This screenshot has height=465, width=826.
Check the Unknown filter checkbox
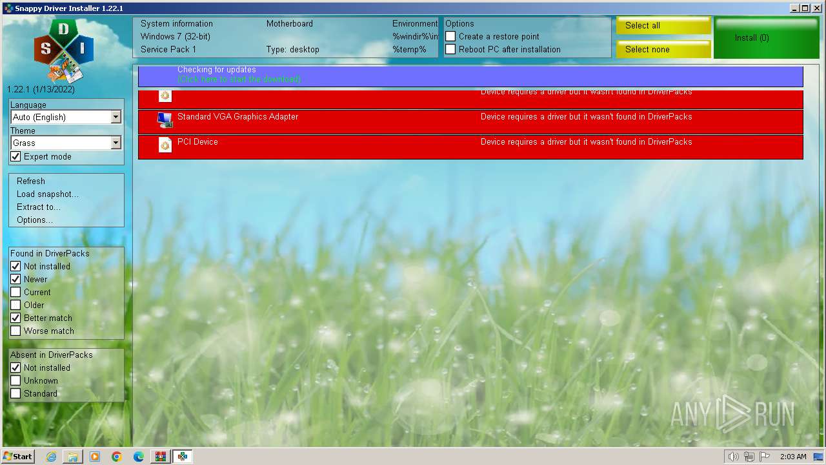pyautogui.click(x=15, y=380)
